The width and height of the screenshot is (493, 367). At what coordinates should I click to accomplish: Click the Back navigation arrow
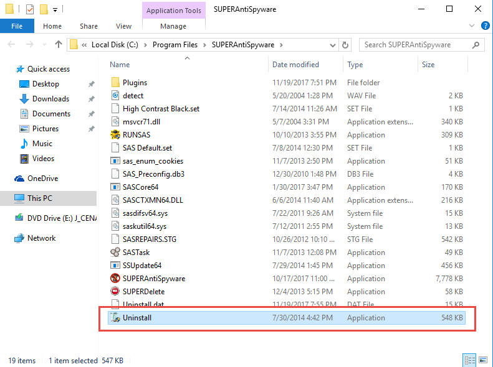tap(12, 45)
